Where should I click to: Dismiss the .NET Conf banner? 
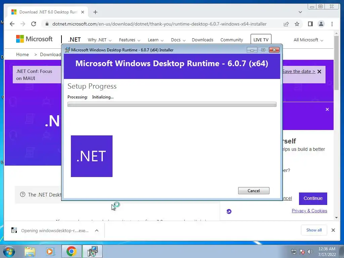[x=319, y=72]
